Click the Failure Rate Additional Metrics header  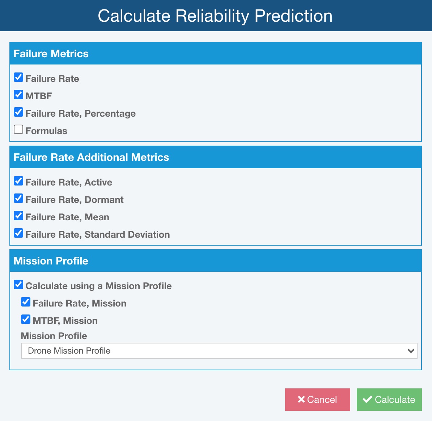click(x=91, y=157)
